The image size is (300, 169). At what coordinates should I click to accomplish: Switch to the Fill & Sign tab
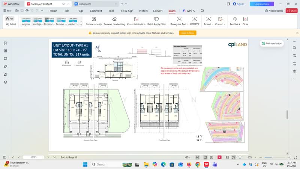(x=127, y=11)
